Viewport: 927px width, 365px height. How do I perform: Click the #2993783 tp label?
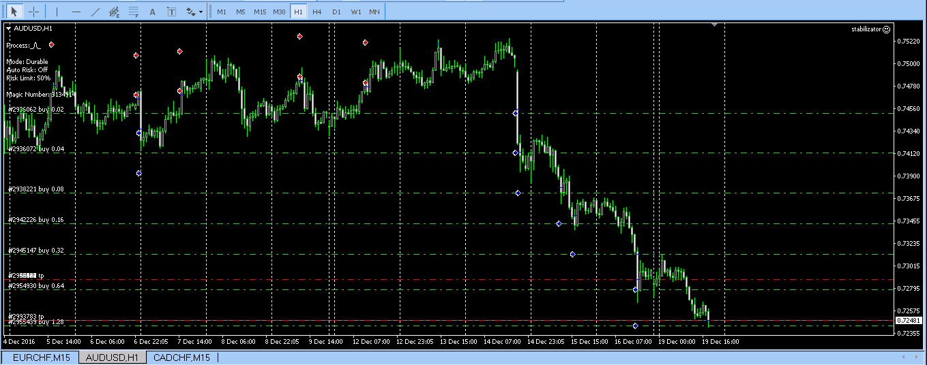pyautogui.click(x=26, y=316)
